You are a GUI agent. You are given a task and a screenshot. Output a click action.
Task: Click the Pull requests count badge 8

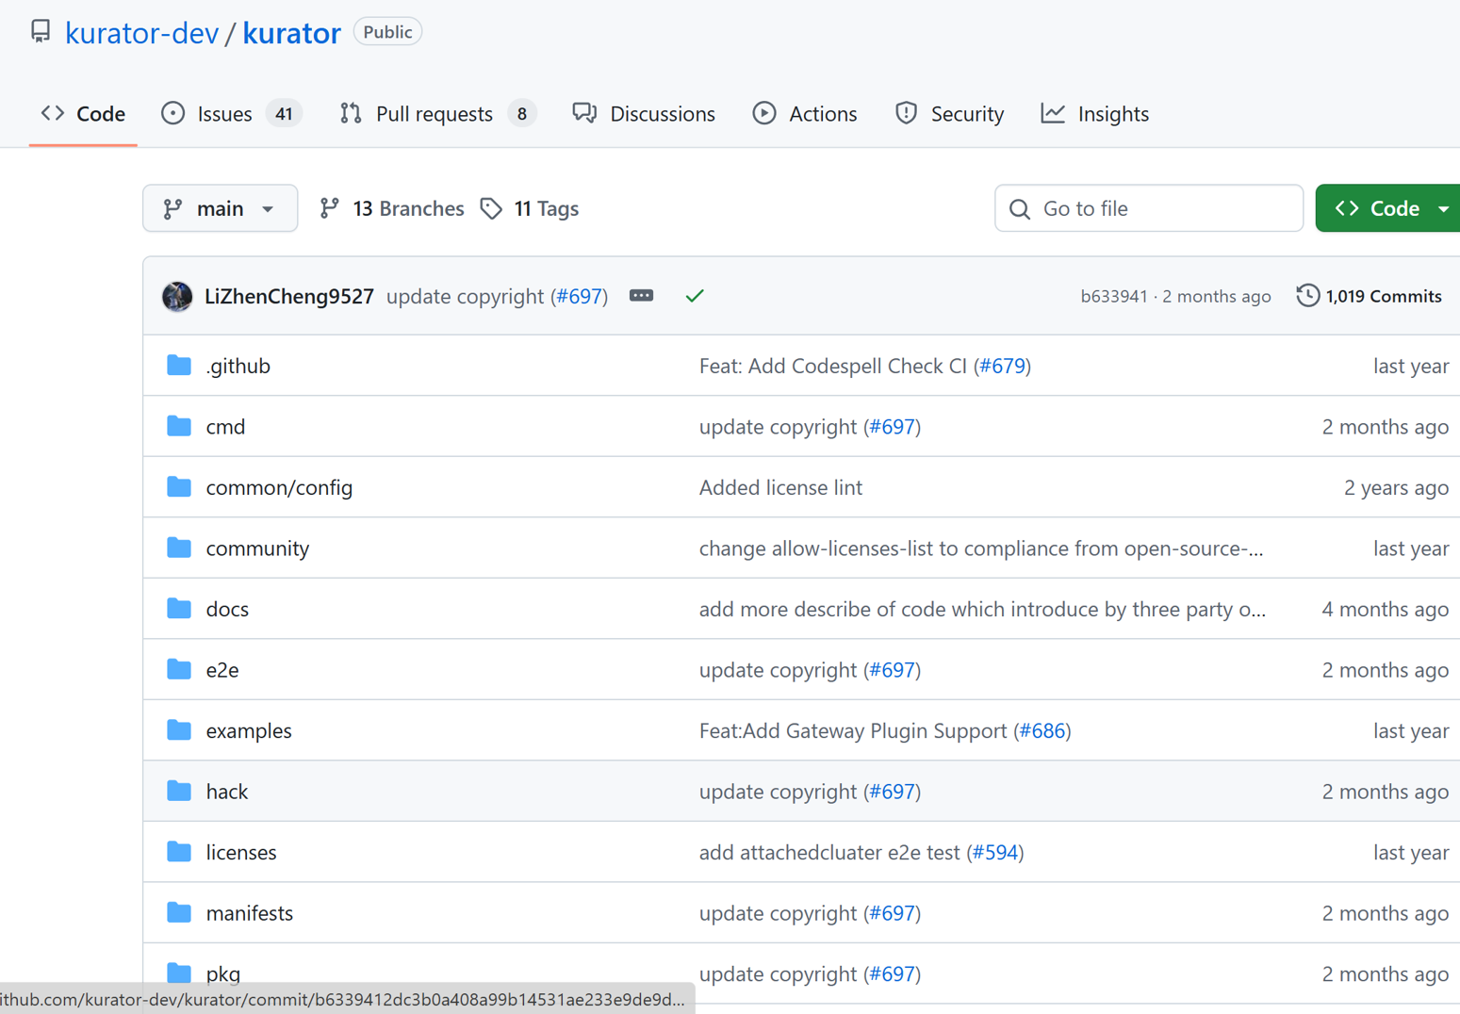point(521,114)
